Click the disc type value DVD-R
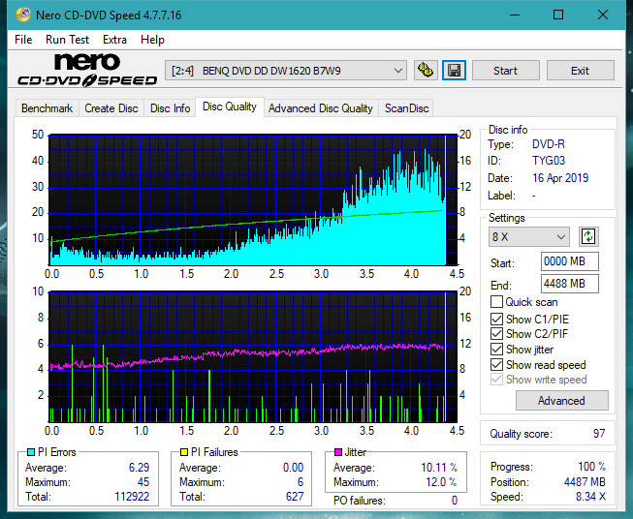 click(x=549, y=144)
